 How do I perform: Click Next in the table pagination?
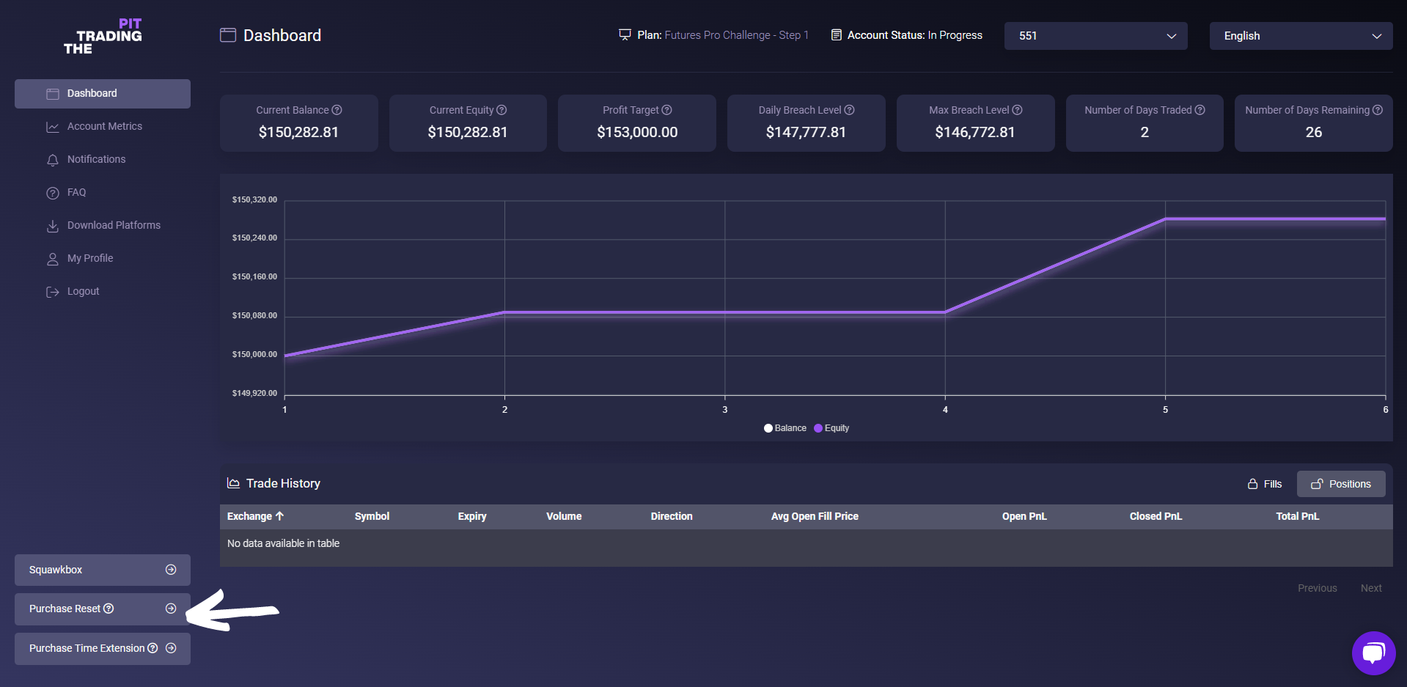point(1370,588)
